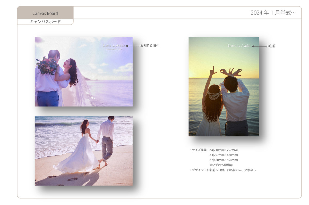Screen dimensions: 309x205
Task: Select the A2(420mm×594mm) size line
Action: coord(223,160)
